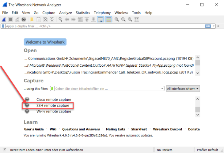Viewport: 224px width, 153px height.
Task: Open settings gear for Wi-Fi remote capture
Action: [x=27, y=111]
